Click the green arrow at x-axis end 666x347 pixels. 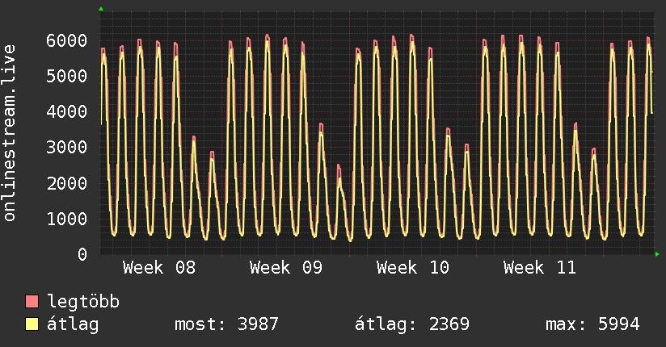(657, 254)
